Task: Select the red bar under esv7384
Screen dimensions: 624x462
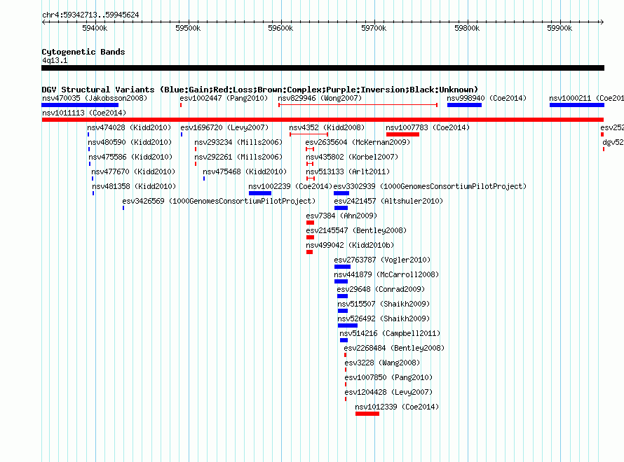Action: (x=311, y=223)
